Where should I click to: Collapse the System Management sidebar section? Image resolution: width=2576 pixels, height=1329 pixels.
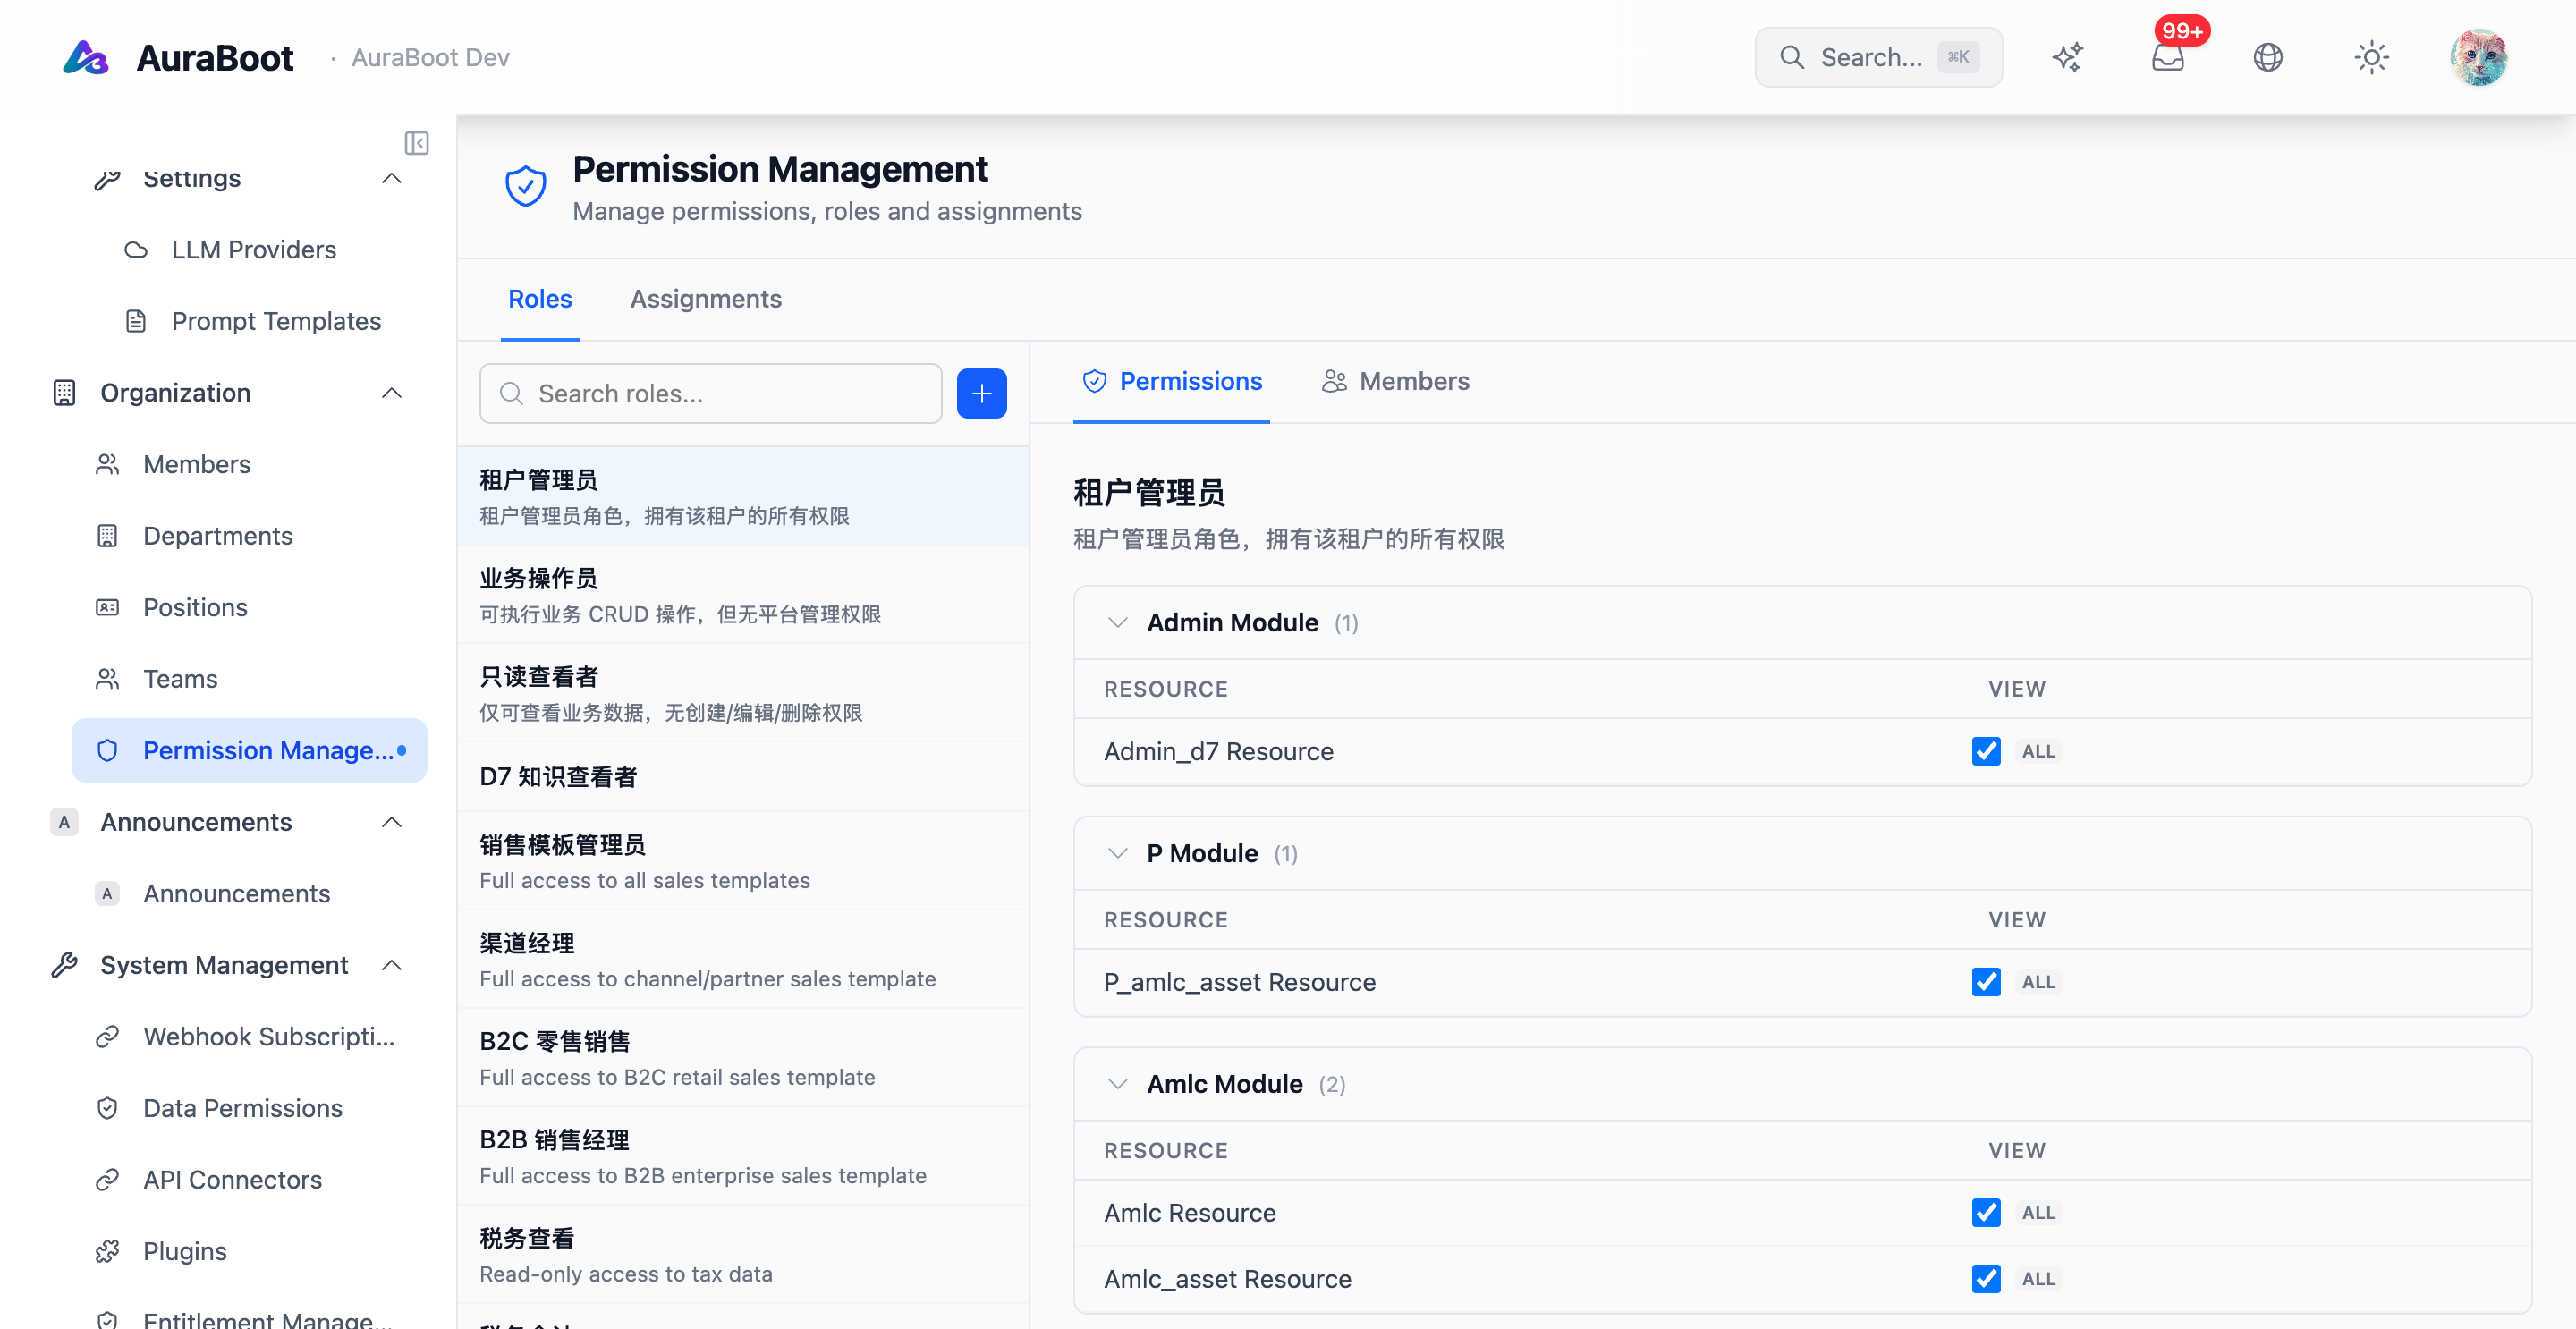(392, 965)
